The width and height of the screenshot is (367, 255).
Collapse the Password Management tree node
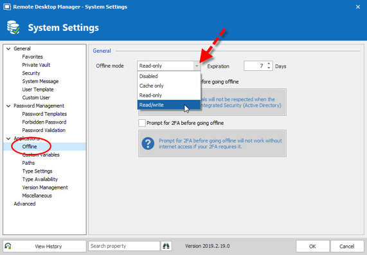point(8,106)
